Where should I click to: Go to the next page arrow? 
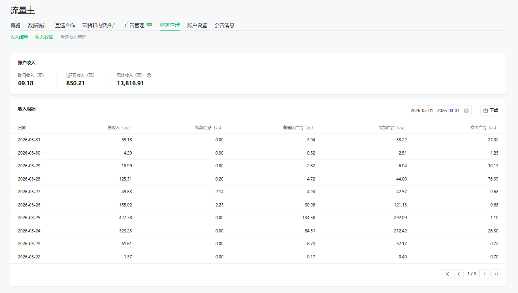[484, 274]
